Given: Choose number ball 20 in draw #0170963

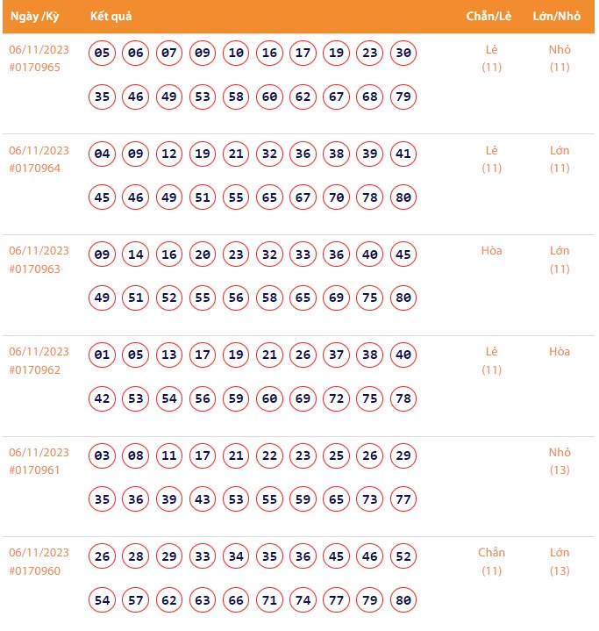Looking at the screenshot, I should [203, 255].
